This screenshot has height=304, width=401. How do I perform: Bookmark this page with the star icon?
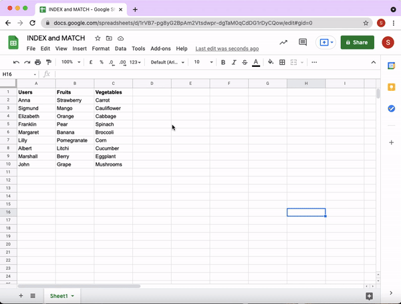[x=366, y=23]
